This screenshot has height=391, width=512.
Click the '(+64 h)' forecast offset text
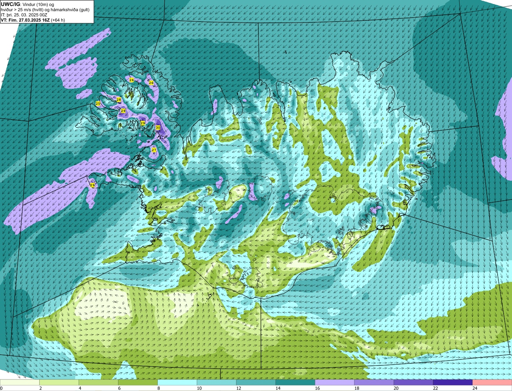(58, 20)
